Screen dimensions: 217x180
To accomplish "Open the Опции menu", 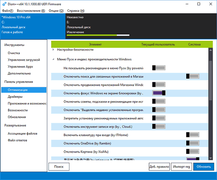I will coord(56,11).
